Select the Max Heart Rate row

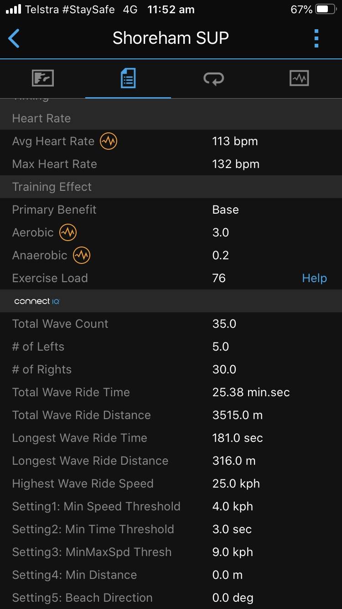click(x=171, y=164)
